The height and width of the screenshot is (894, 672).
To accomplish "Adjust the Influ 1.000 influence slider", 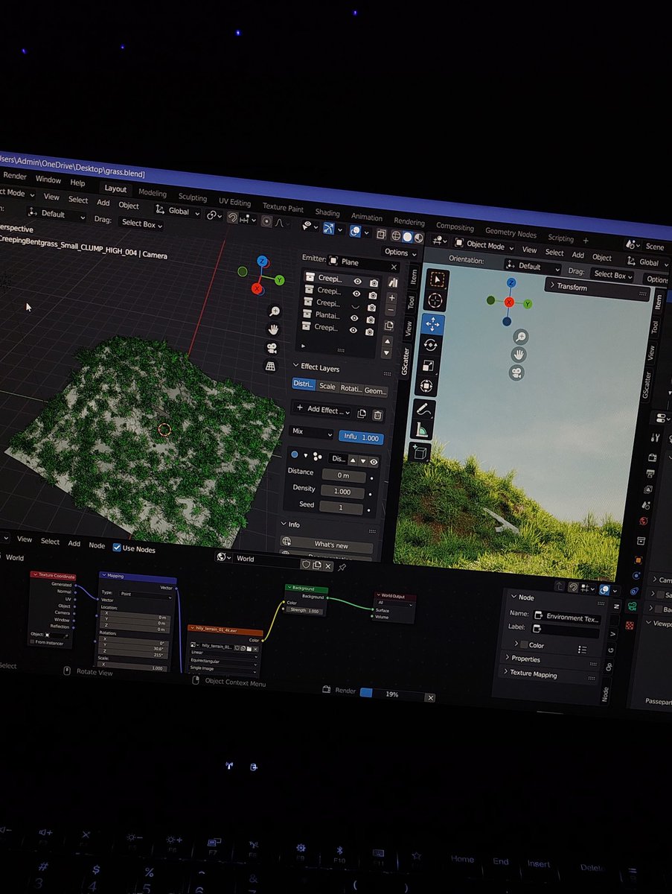I will 360,438.
